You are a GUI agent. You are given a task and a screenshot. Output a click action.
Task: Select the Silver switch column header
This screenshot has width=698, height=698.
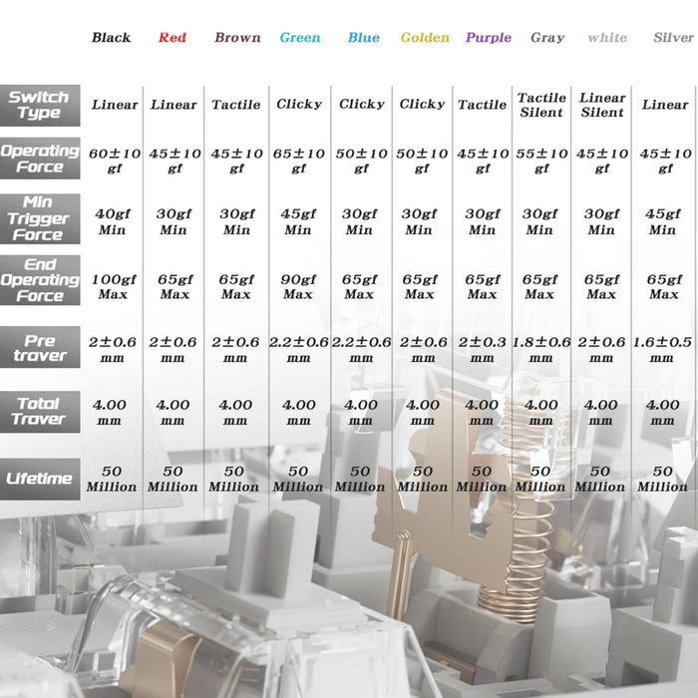click(x=673, y=38)
